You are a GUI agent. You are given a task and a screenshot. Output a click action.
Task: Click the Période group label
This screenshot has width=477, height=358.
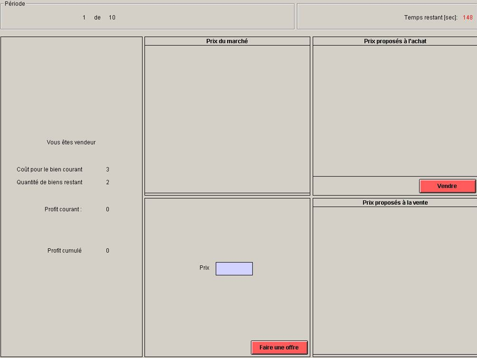pyautogui.click(x=15, y=4)
